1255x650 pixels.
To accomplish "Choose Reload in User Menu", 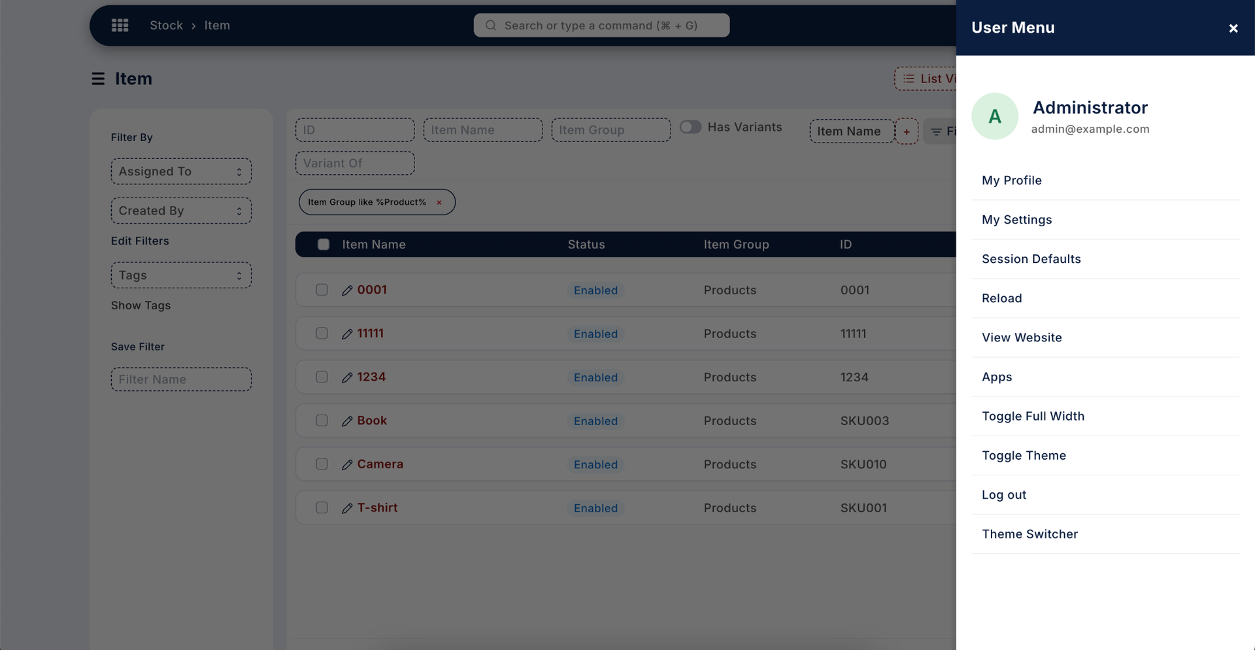I will click(1105, 298).
